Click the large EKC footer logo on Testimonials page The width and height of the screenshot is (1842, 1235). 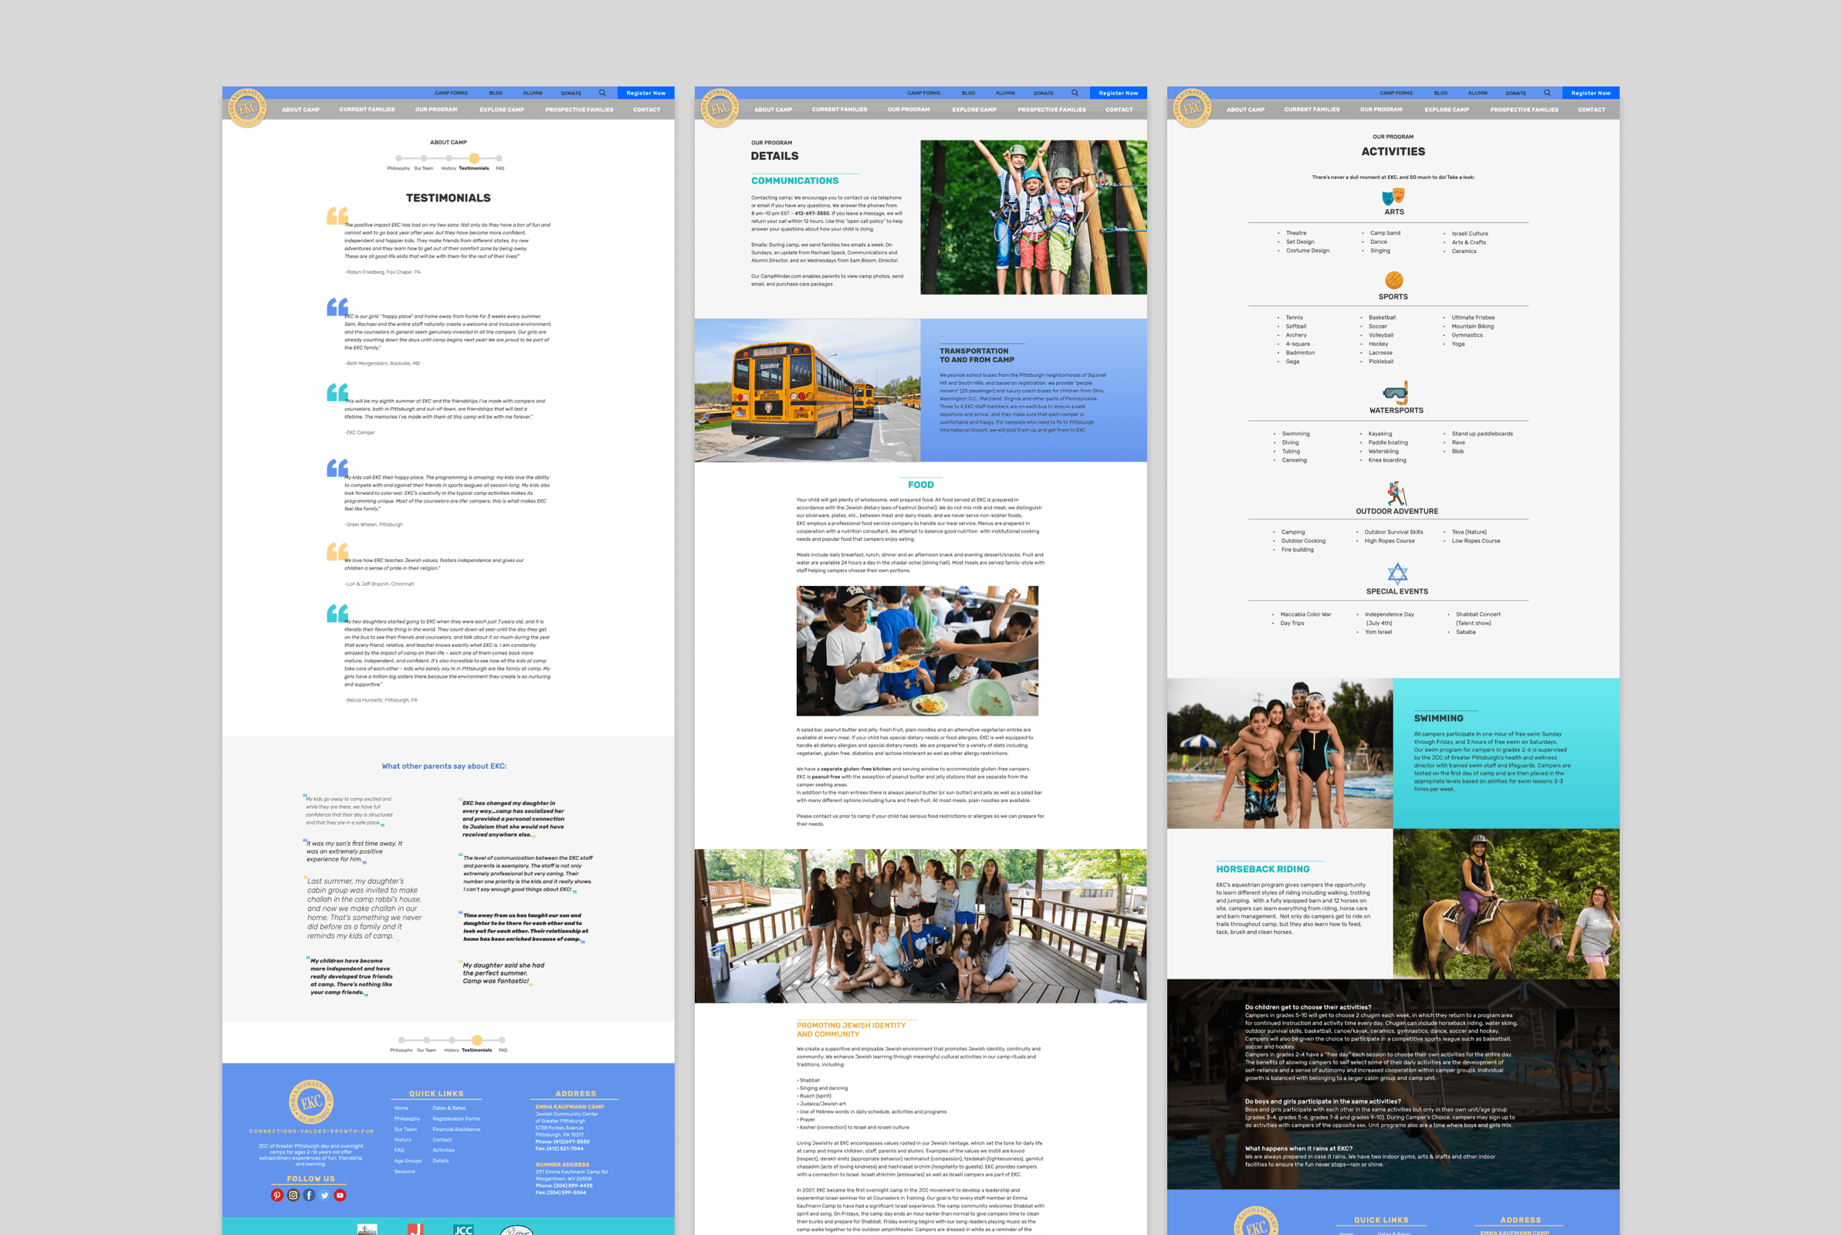click(x=311, y=1102)
